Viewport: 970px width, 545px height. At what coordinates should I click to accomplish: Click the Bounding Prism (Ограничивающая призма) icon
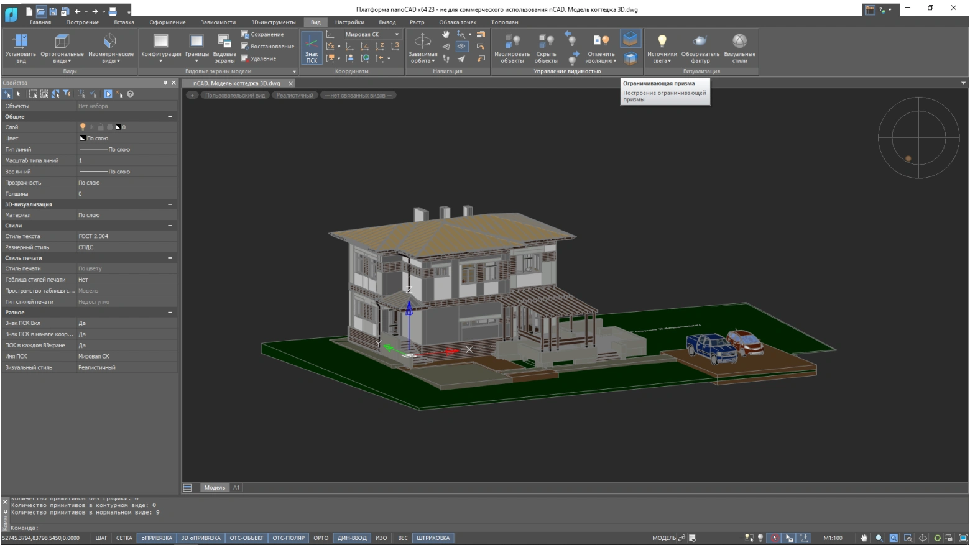630,39
